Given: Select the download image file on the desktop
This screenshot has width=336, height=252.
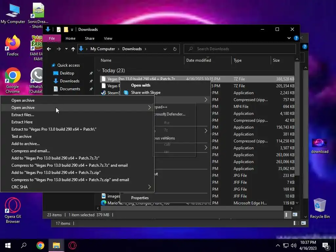Looking at the screenshot, I should [320, 146].
